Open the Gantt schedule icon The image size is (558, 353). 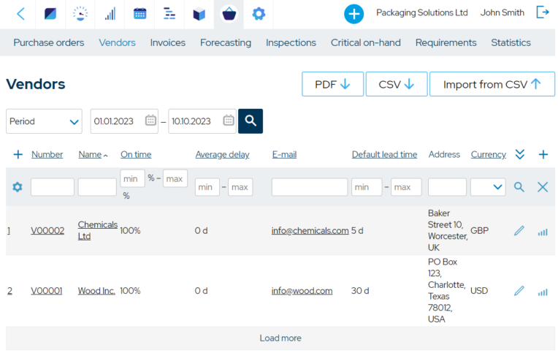(x=169, y=14)
